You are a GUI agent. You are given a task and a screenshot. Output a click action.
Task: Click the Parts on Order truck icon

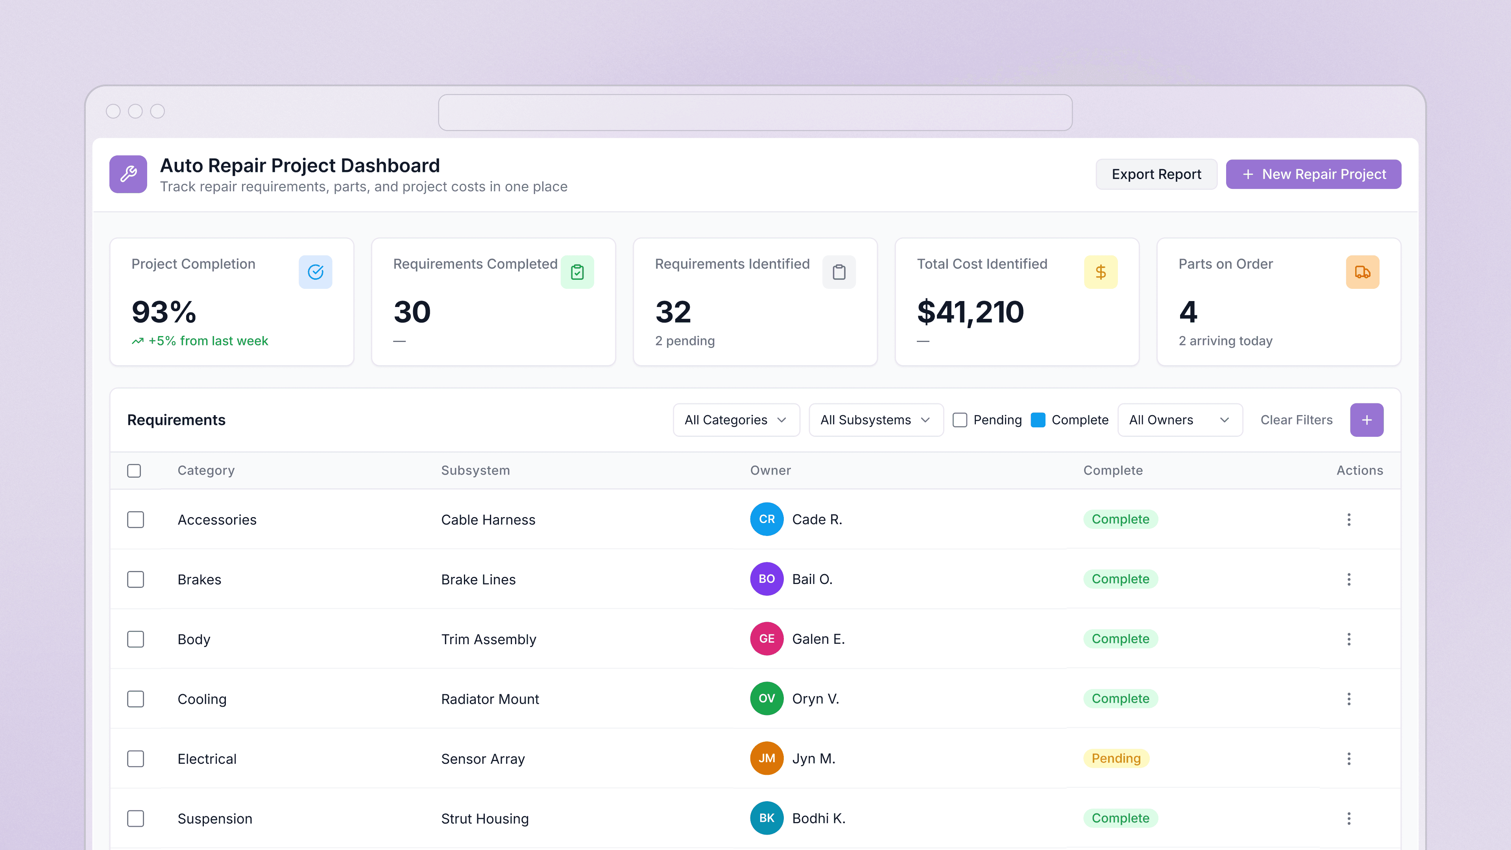click(1362, 272)
